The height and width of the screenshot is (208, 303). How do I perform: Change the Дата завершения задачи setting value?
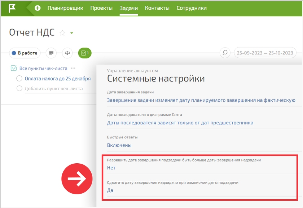201,100
